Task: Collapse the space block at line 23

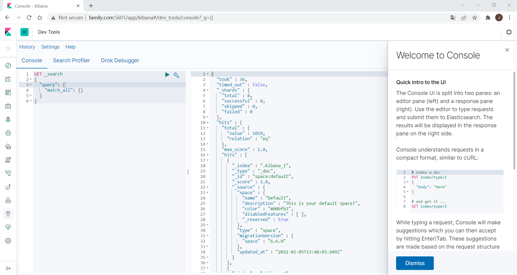Action: click(208, 193)
